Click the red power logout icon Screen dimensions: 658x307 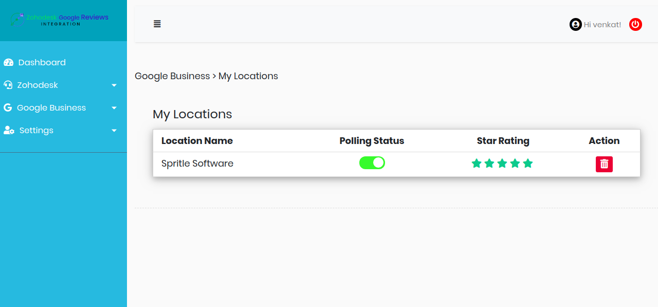click(636, 24)
